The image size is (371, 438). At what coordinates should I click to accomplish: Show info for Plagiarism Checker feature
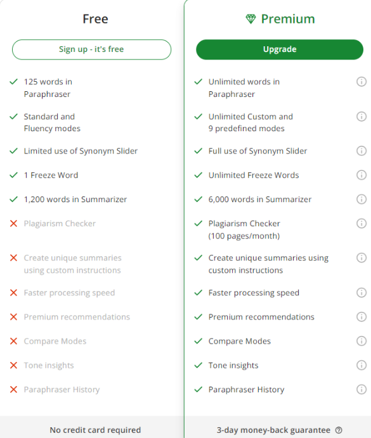(361, 224)
